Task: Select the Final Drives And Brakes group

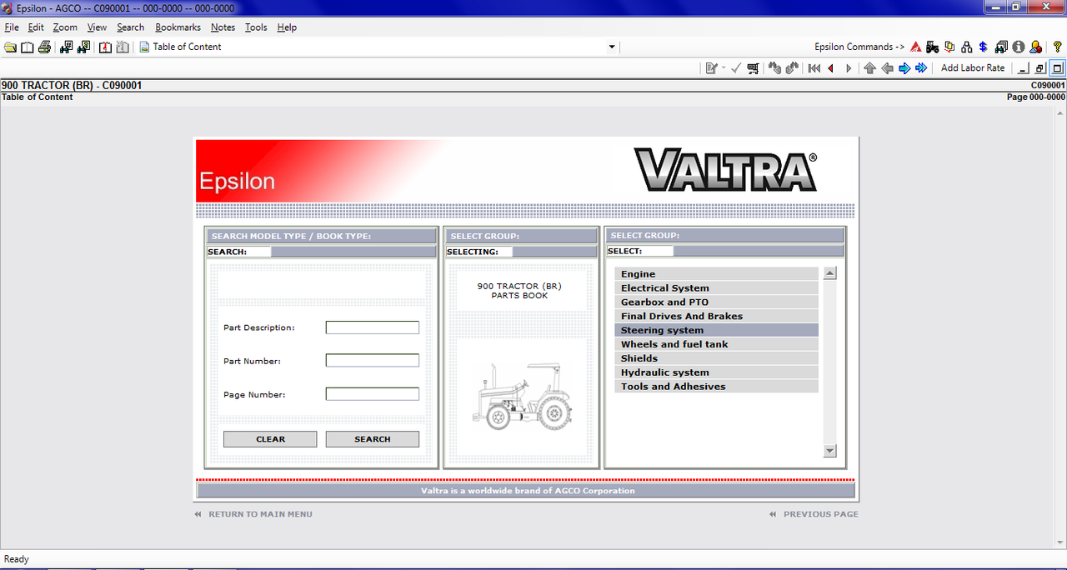Action: pyautogui.click(x=717, y=317)
